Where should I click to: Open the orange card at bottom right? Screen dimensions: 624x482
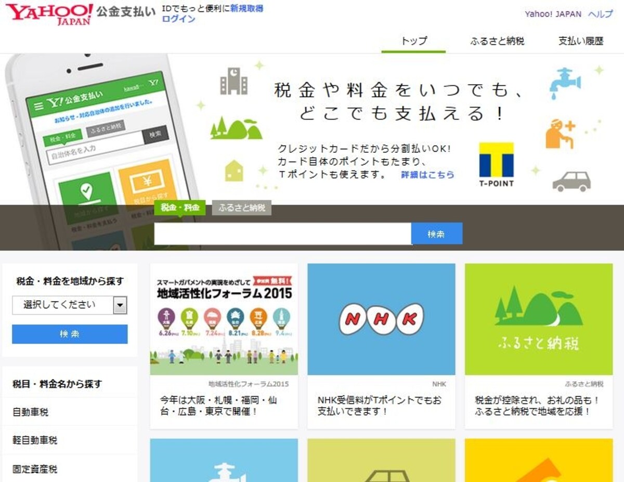coord(539,460)
